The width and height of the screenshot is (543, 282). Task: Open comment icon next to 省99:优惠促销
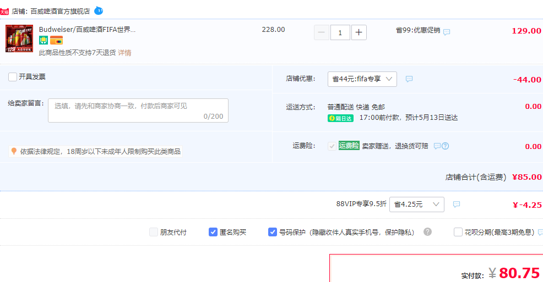coord(447,32)
